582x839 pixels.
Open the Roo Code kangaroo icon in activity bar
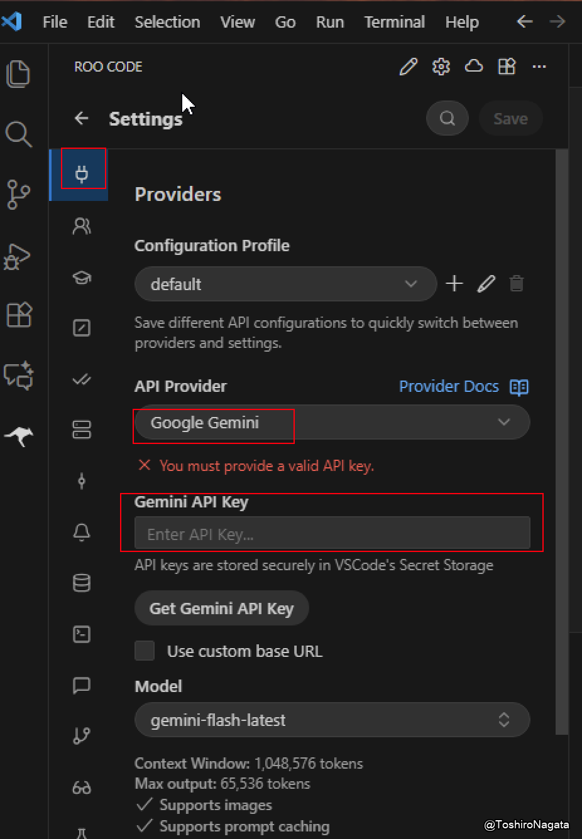pyautogui.click(x=19, y=435)
